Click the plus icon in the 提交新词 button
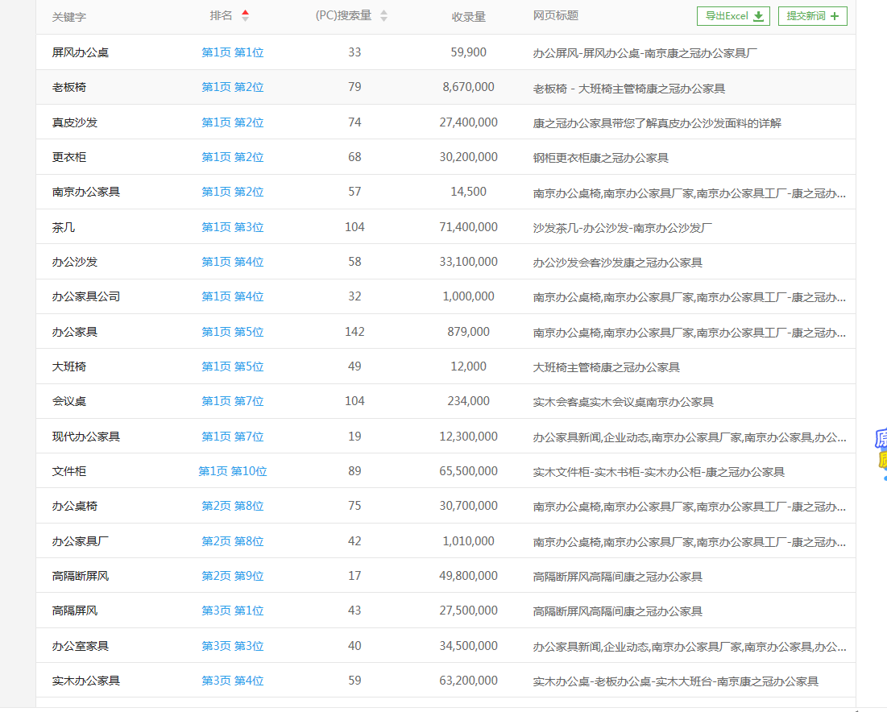 click(x=835, y=15)
